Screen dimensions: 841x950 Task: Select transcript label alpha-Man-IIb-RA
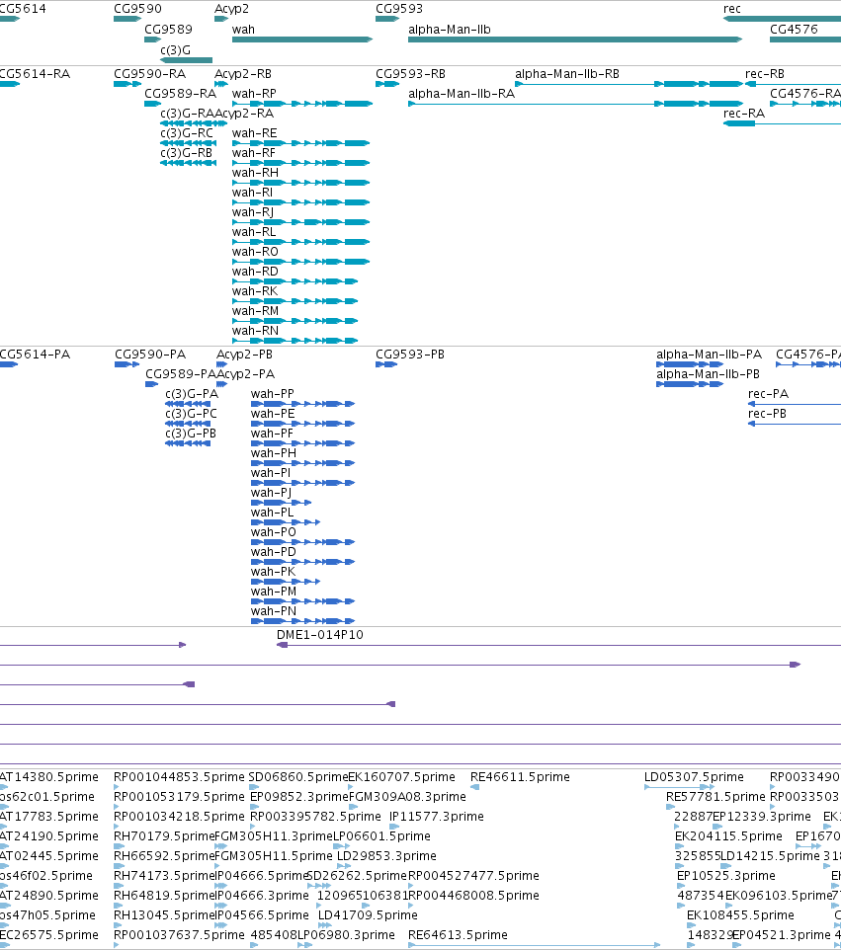pos(461,94)
